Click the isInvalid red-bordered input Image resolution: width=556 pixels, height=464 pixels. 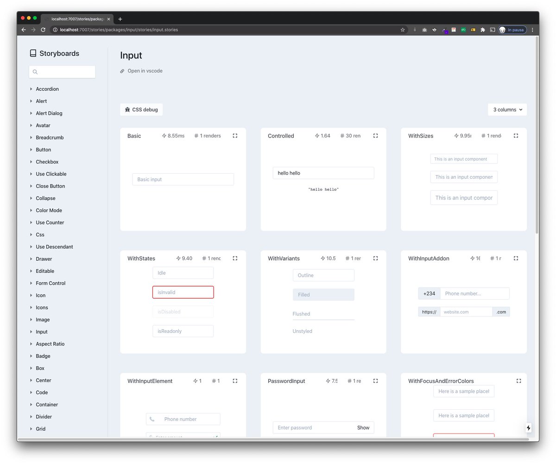[x=183, y=292]
